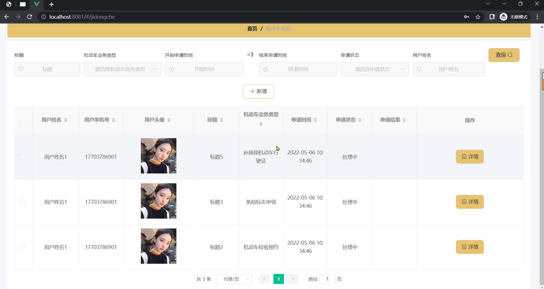Image resolution: width=544 pixels, height=289 pixels.
Task: Click the bookmark star icon
Action: [x=478, y=17]
